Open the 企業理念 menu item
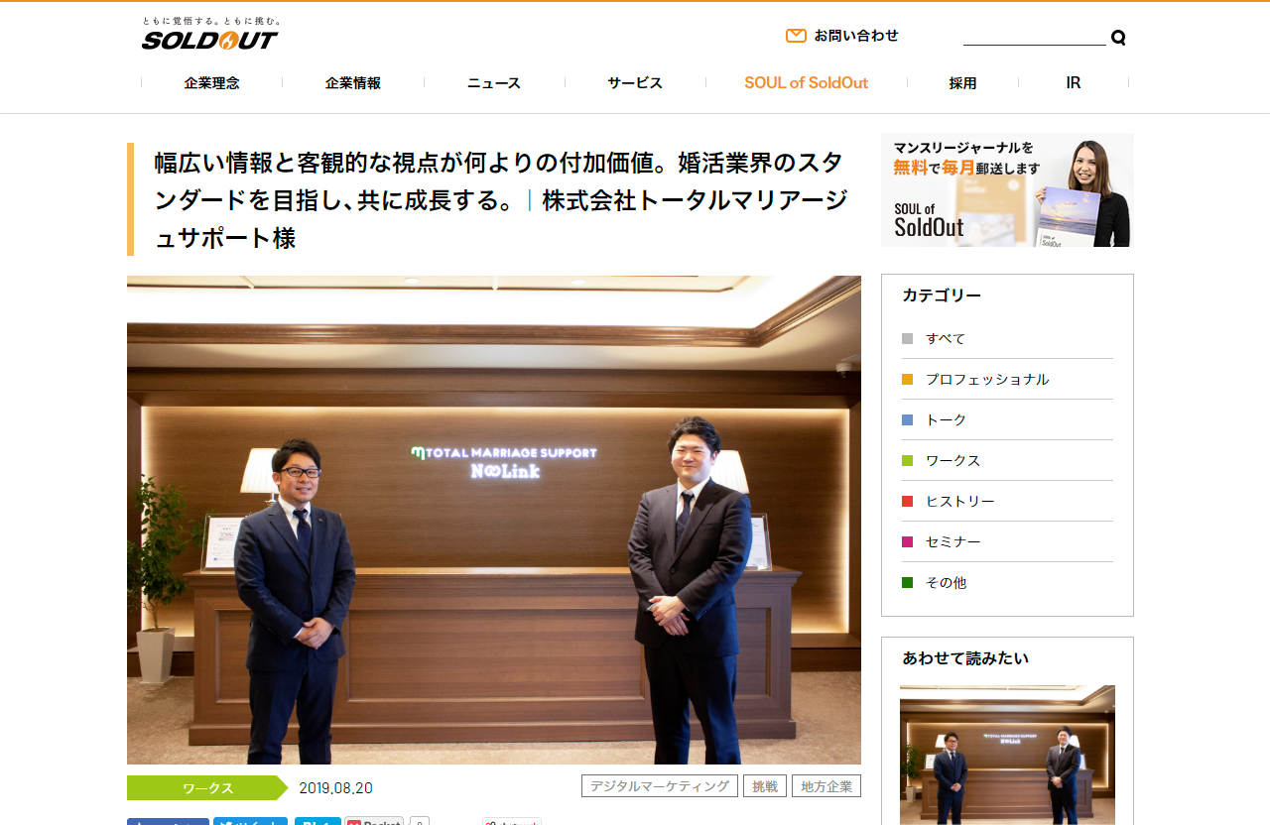 [211, 83]
